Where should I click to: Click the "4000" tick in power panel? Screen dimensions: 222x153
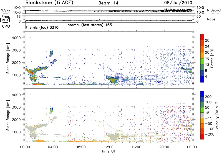pos(16,38)
